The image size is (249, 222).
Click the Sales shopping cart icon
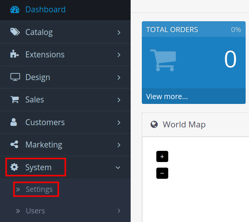pos(15,100)
